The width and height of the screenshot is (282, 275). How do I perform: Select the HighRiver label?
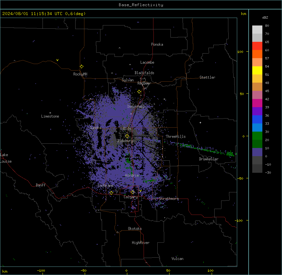(x=141, y=243)
